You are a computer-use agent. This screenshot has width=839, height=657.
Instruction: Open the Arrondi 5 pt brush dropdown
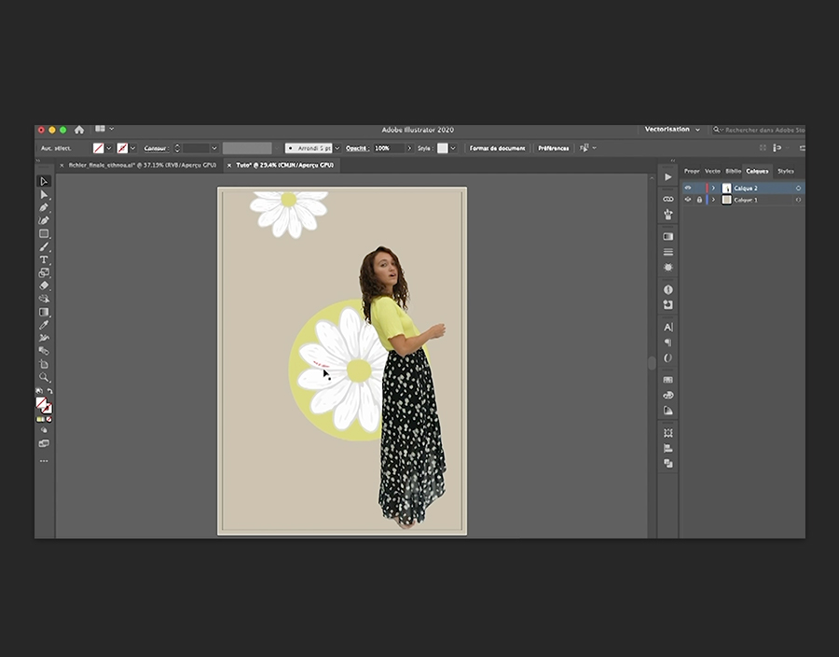click(337, 148)
